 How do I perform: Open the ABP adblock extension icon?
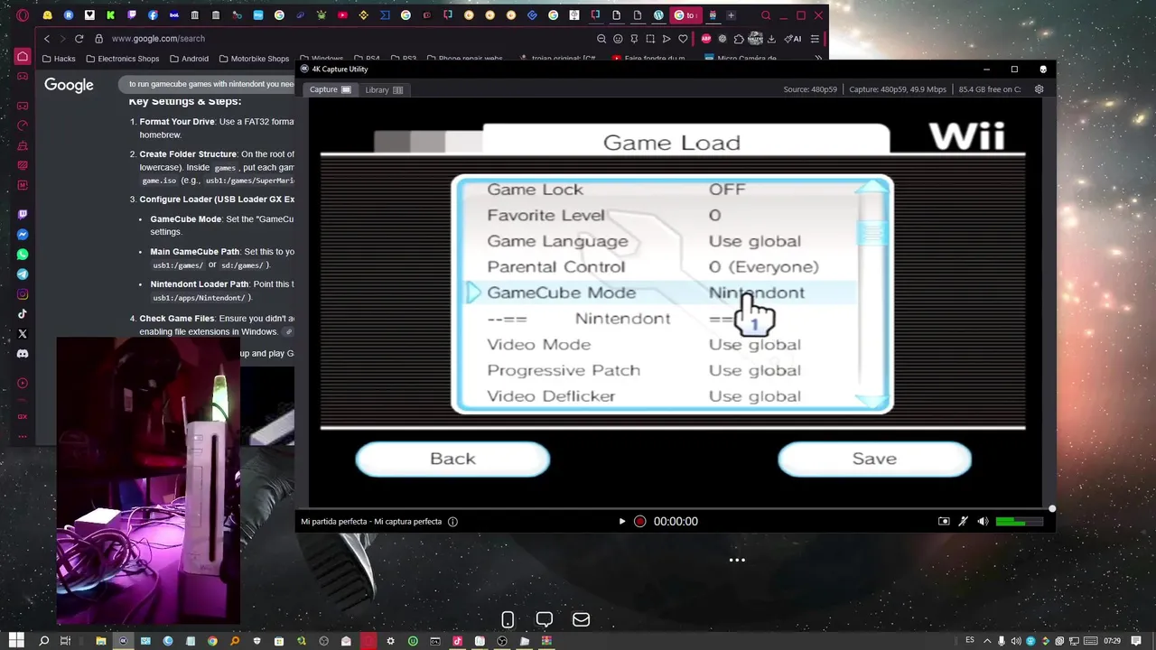pyautogui.click(x=706, y=39)
